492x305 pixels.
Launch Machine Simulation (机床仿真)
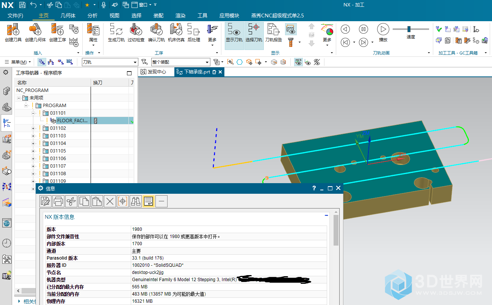(176, 32)
